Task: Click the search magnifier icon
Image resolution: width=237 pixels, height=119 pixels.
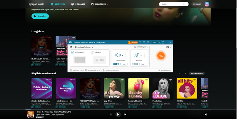Action: click(x=184, y=4)
